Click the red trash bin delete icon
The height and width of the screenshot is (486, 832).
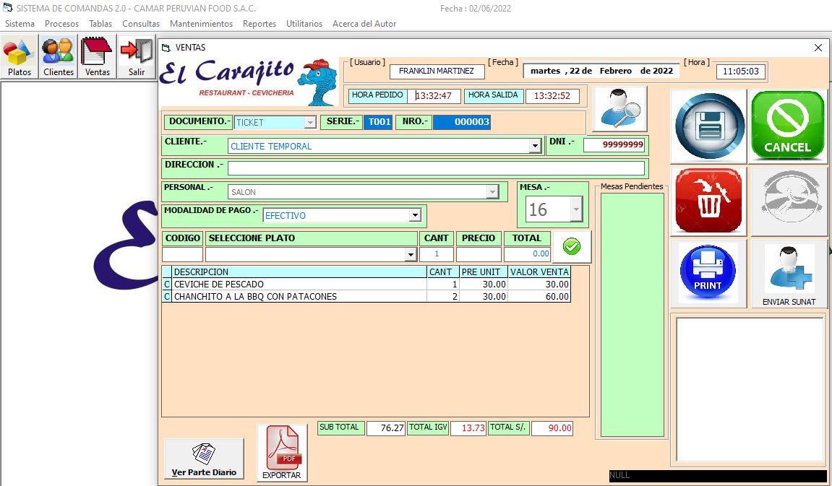pyautogui.click(x=708, y=201)
